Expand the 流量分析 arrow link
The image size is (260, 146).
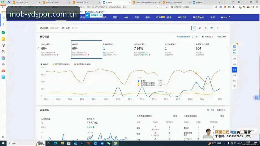coord(221,110)
